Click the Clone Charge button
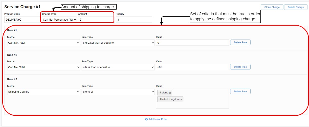The height and width of the screenshot is (127, 309). 272,7
